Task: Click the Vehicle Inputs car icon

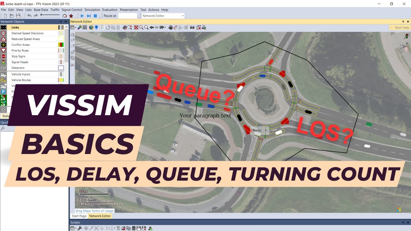Action: (4, 74)
